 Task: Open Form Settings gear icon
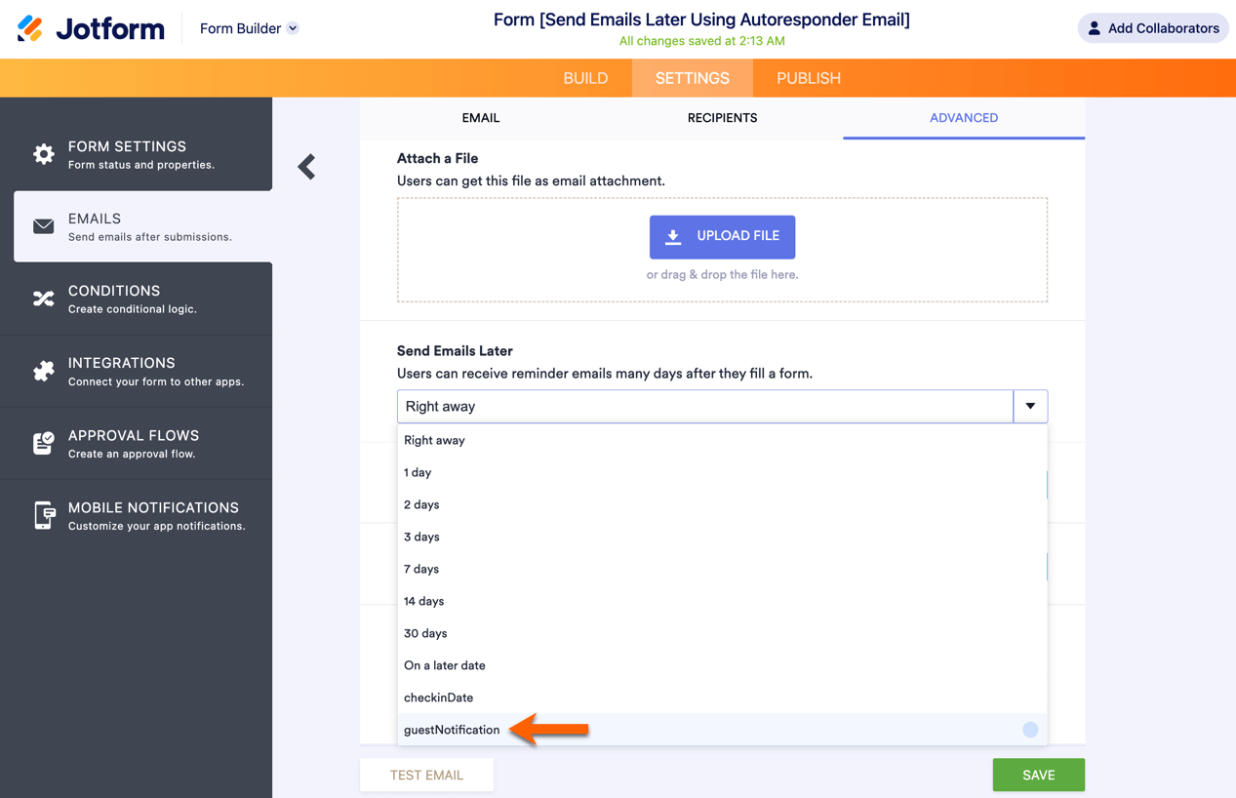44,154
